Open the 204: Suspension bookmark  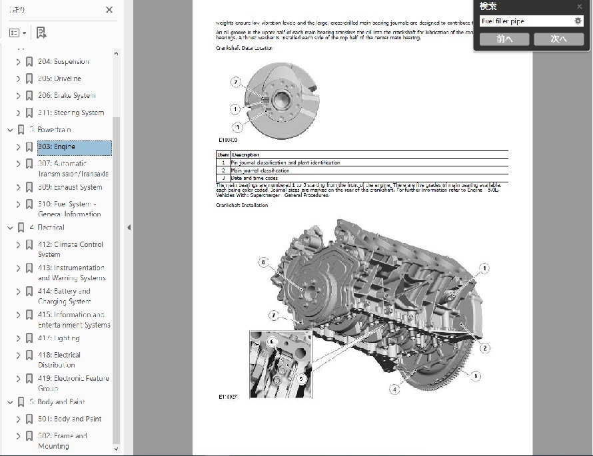click(63, 62)
